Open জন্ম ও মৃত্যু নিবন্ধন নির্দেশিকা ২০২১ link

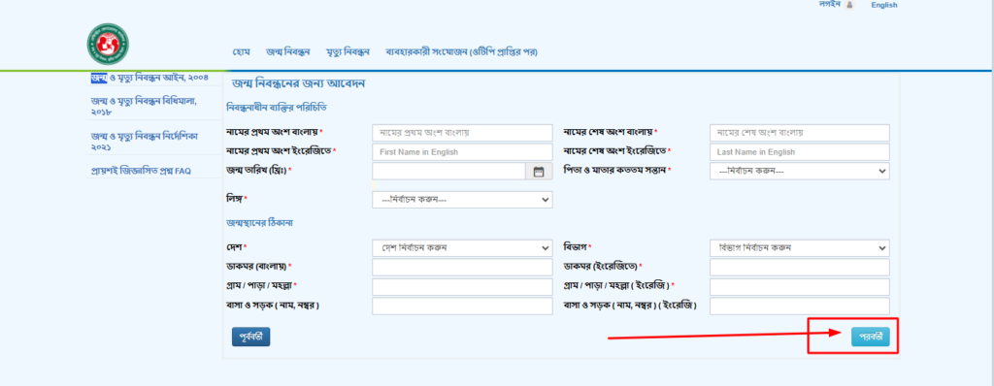[146, 142]
